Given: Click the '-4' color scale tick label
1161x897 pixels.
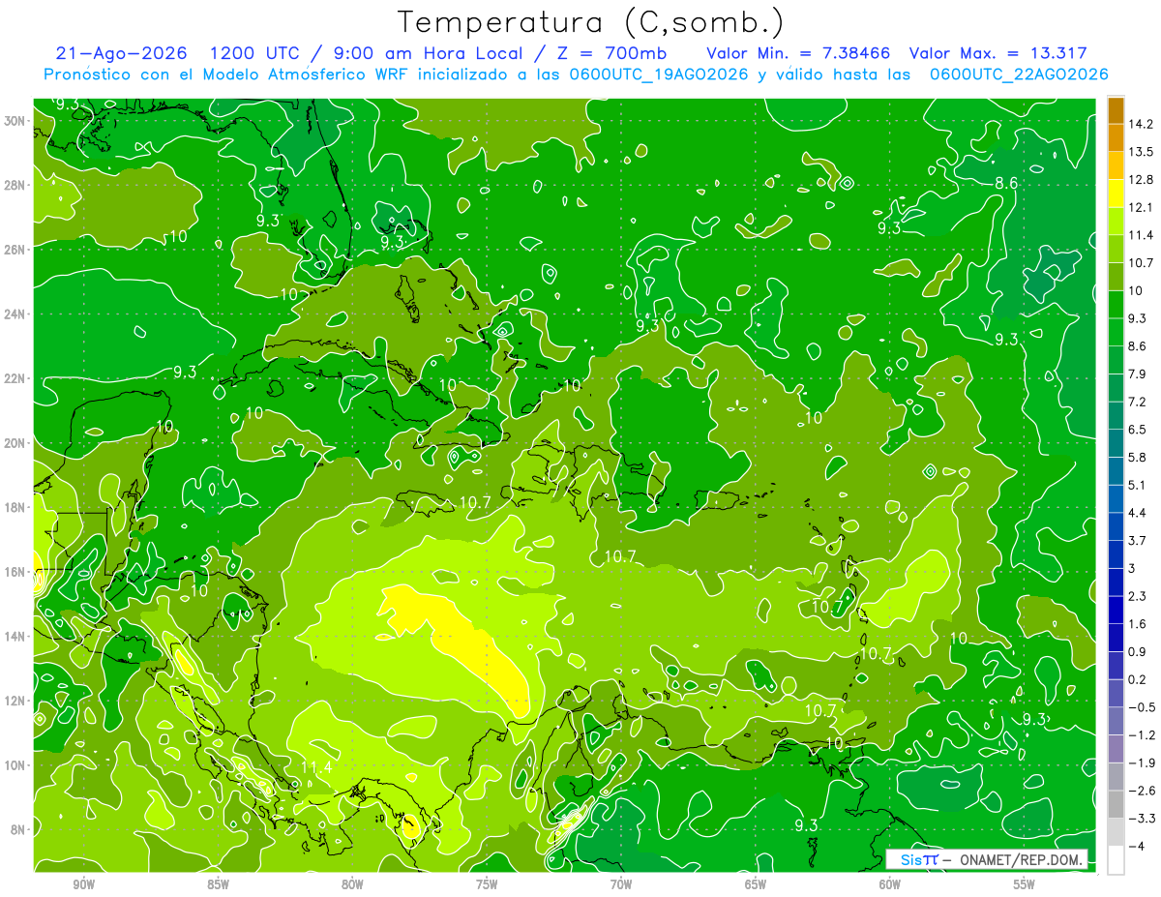Looking at the screenshot, I should (1136, 846).
